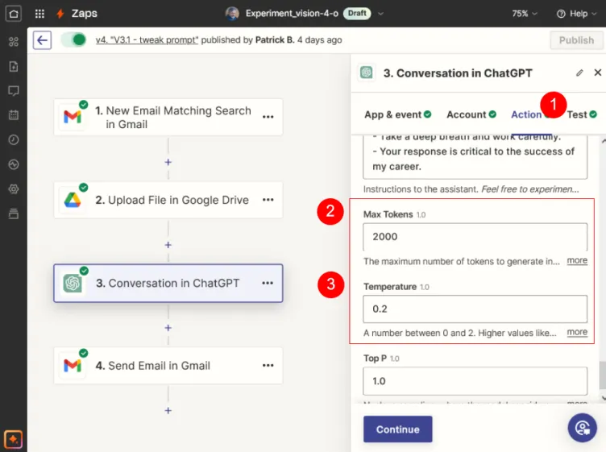
Task: Open more options for ChatGPT step
Action: tap(268, 283)
